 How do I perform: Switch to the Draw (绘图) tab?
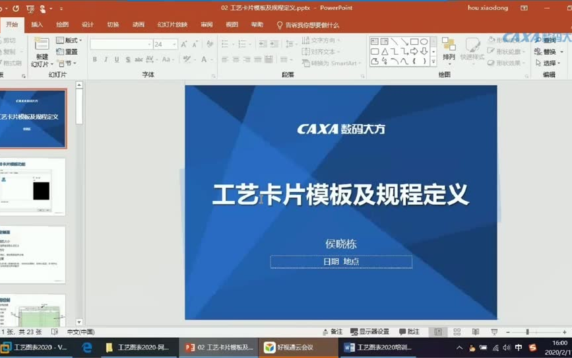tap(63, 24)
